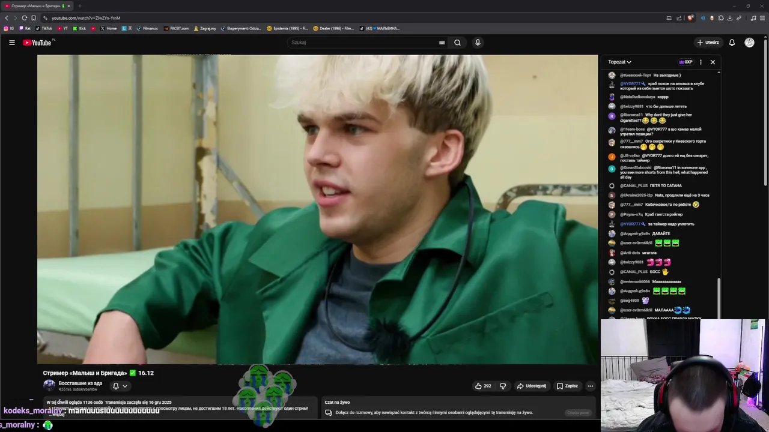Open the music note playlist icon
Viewport: 769px width, 432px height.
click(x=753, y=18)
